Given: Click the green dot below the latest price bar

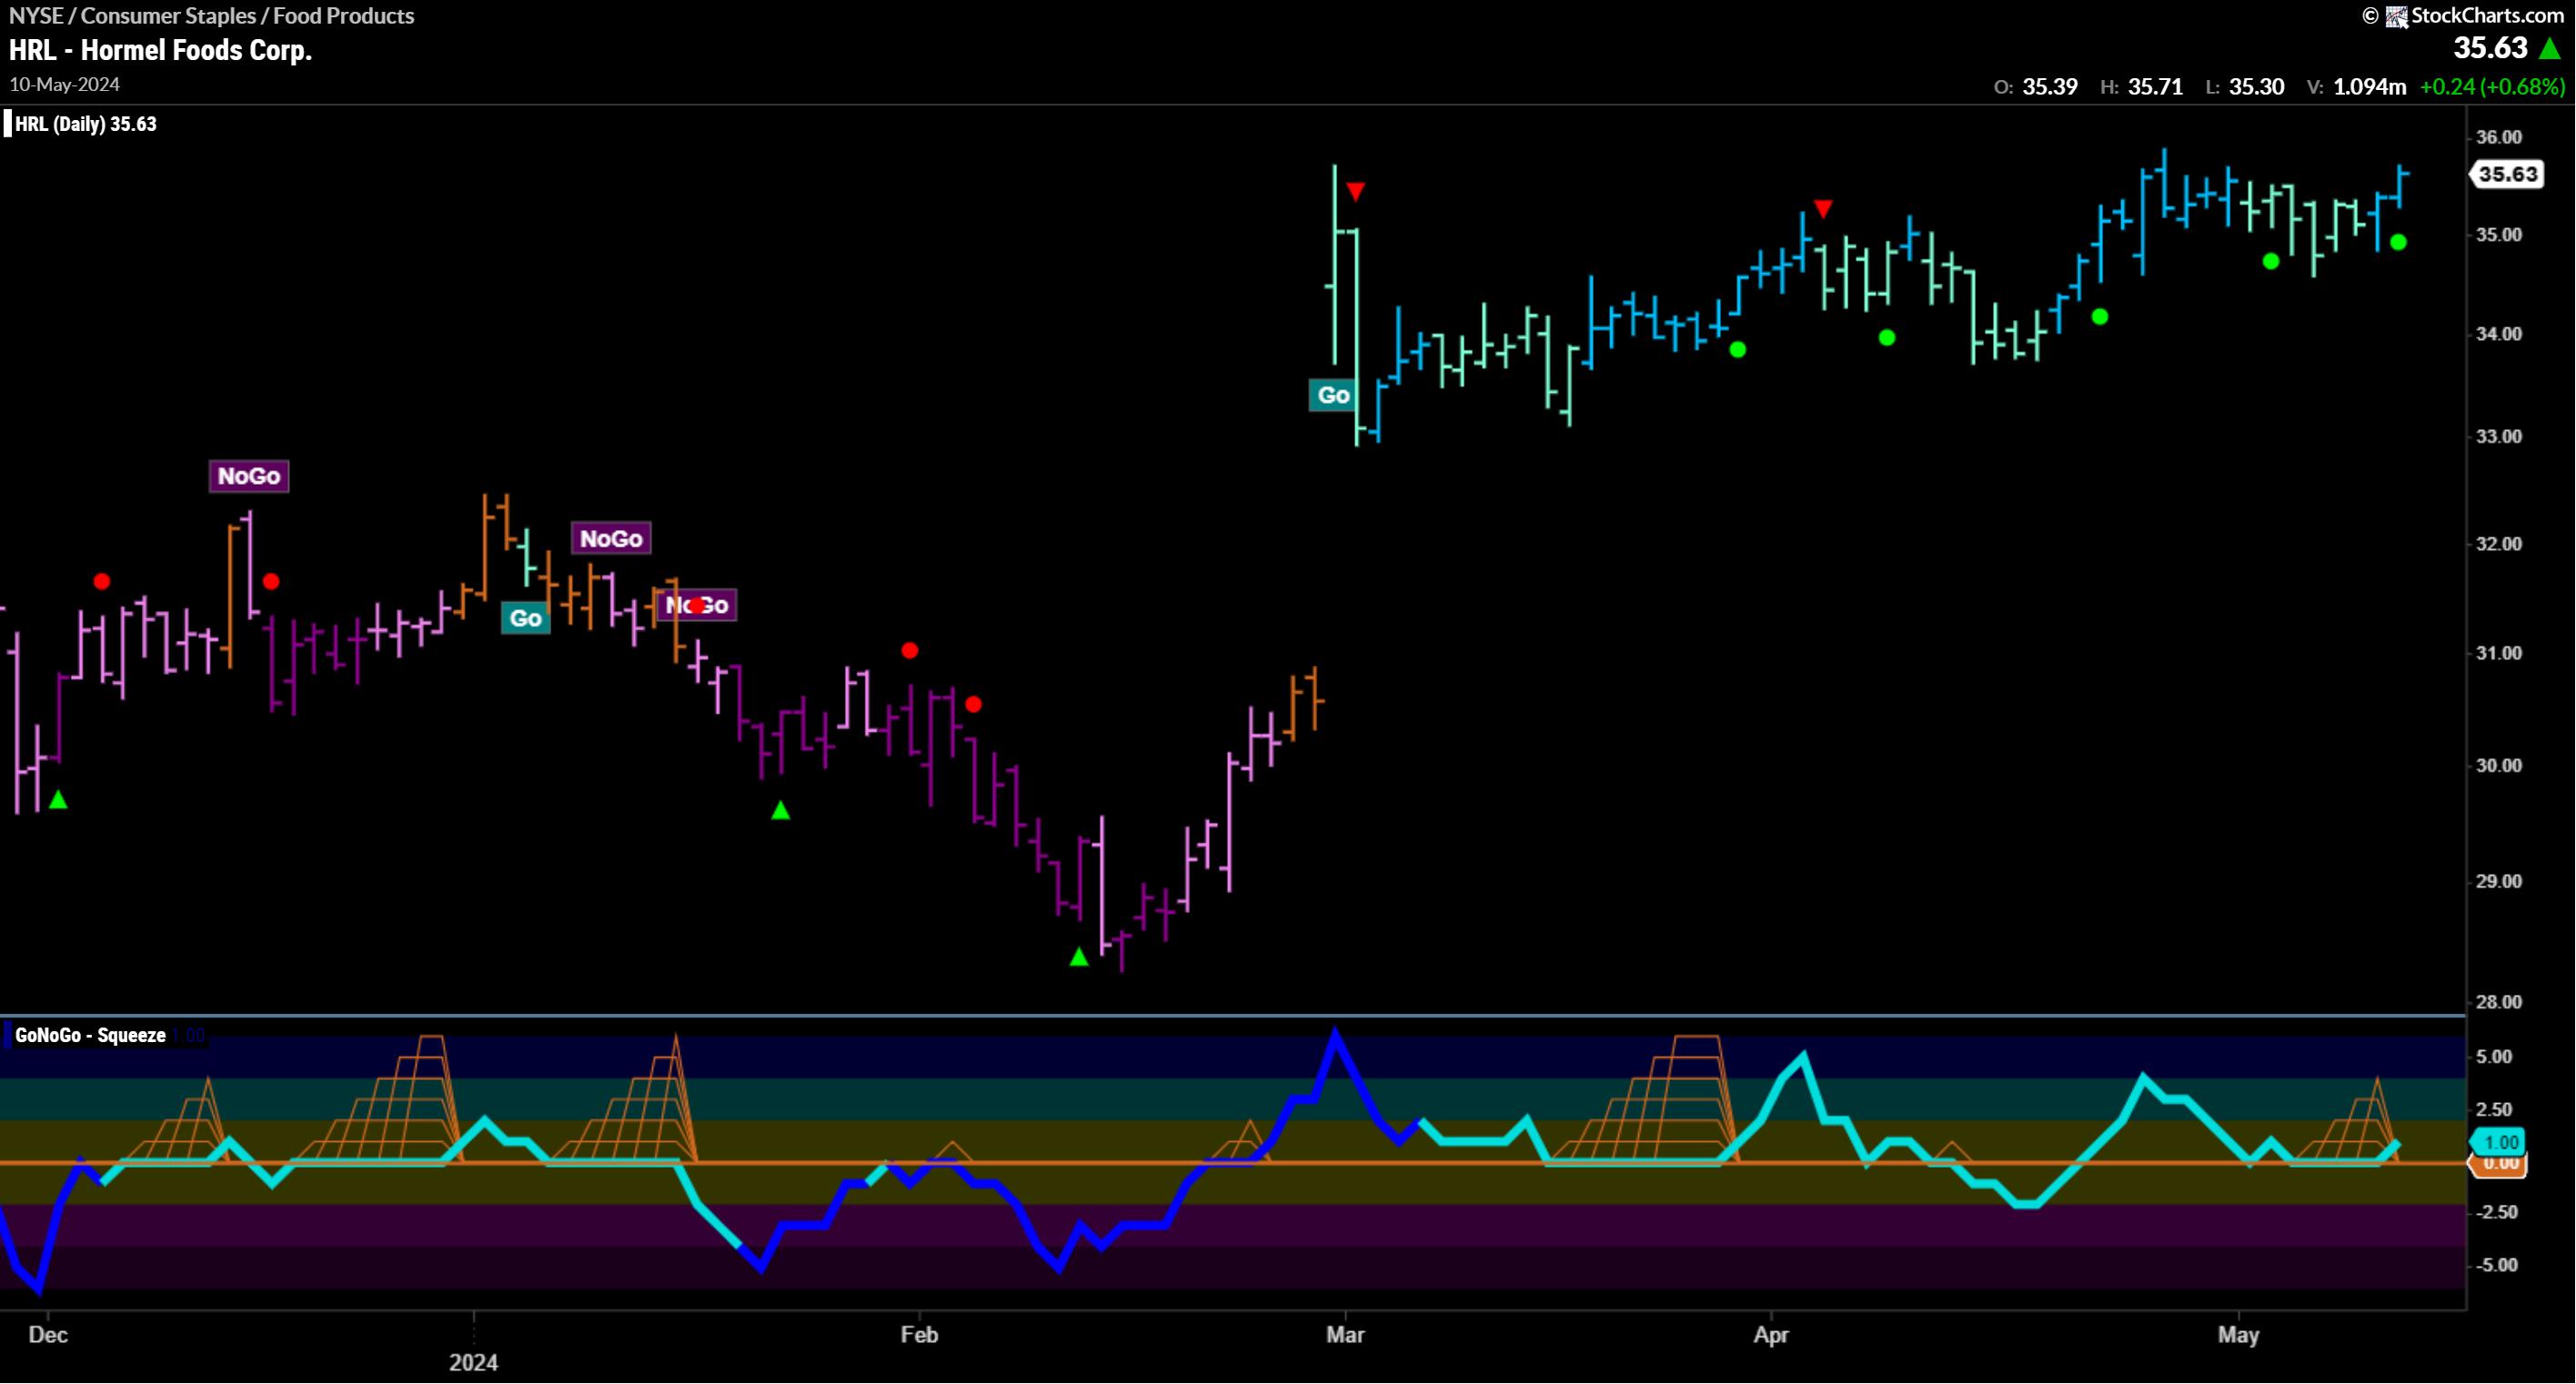Looking at the screenshot, I should click(2398, 242).
